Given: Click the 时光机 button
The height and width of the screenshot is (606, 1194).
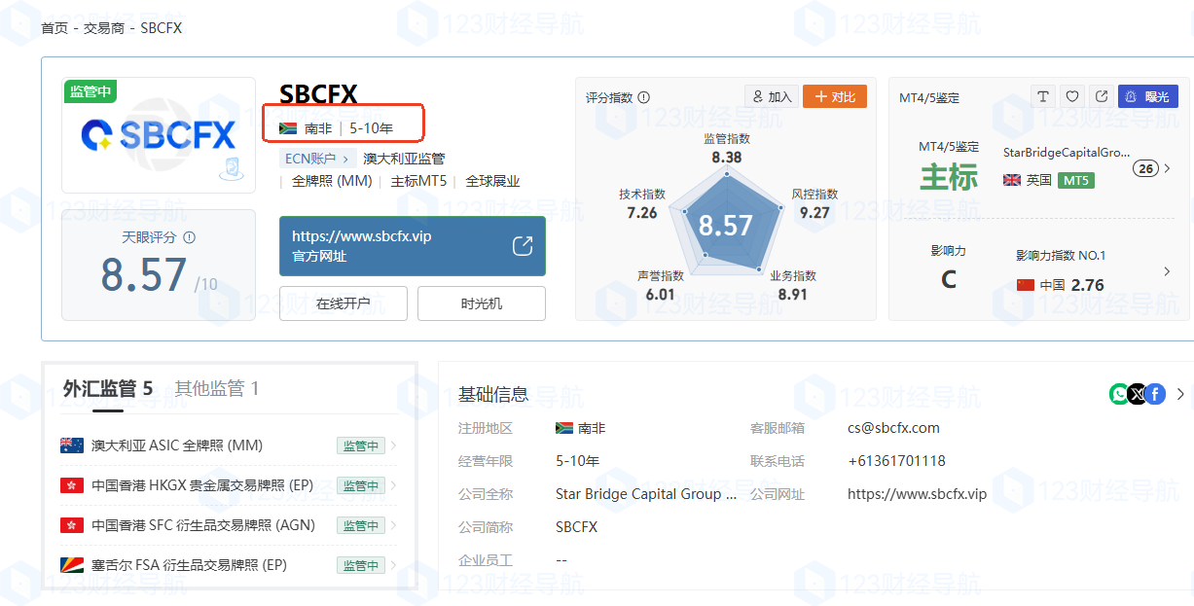Looking at the screenshot, I should 482,303.
